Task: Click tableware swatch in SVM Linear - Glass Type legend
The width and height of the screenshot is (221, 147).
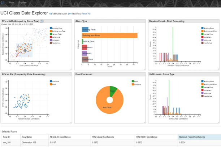Action: click(x=202, y=93)
